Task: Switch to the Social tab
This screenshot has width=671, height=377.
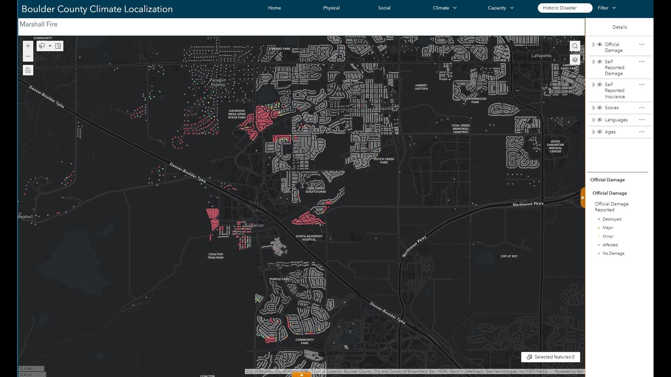Action: (x=384, y=8)
